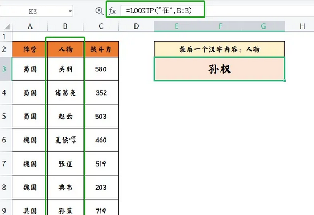
Task: Click the zoom magnifier icon beside formula bar
Action: [99, 11]
